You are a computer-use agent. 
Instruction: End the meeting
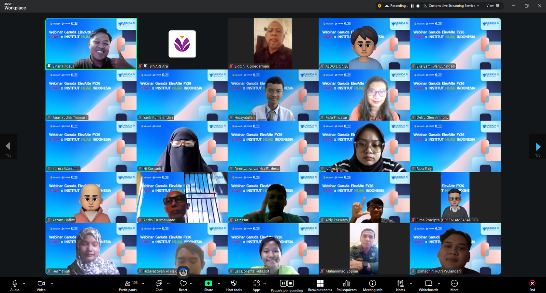click(x=532, y=285)
